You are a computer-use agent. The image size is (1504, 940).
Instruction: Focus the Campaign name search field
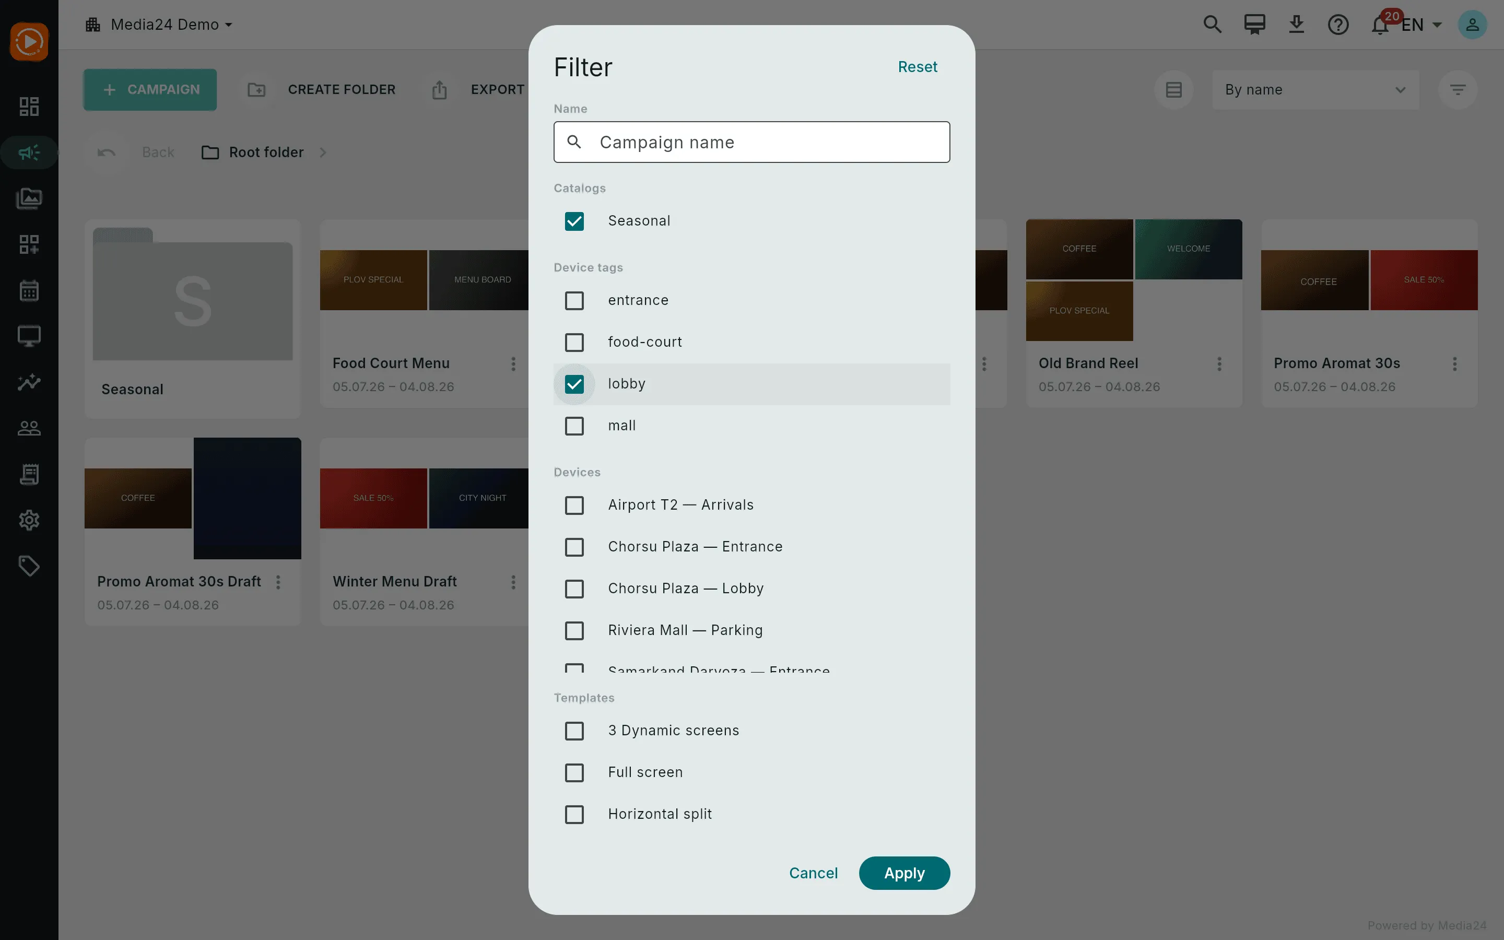[751, 143]
